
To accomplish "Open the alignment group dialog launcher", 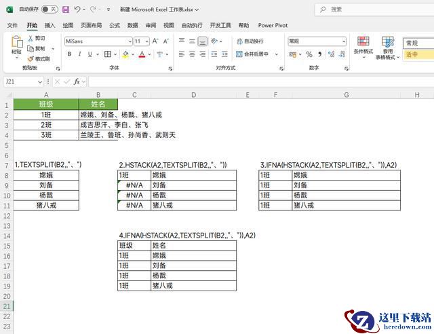I will coord(281,69).
